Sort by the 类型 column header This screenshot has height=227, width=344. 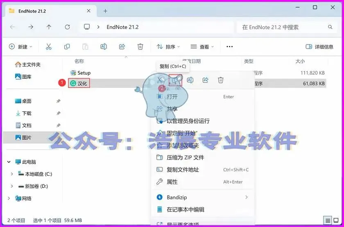click(249, 61)
